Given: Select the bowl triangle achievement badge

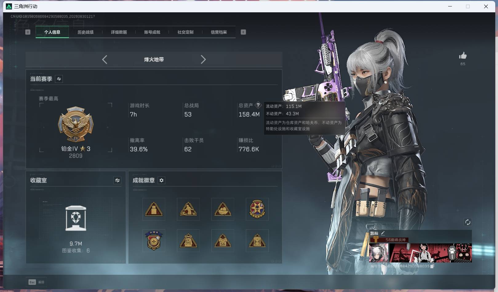Looking at the screenshot, I should point(223,209).
